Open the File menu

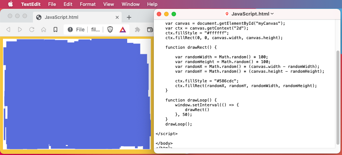52,4
